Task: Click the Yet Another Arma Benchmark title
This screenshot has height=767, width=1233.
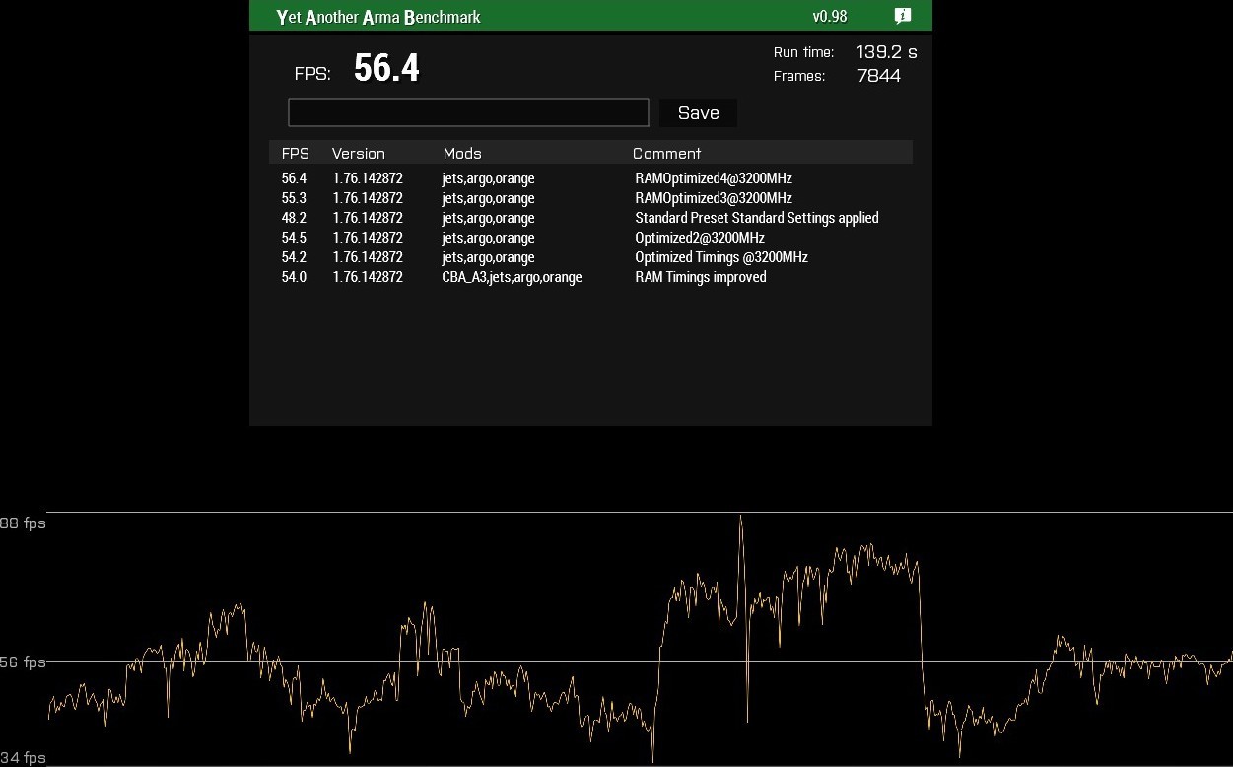Action: click(x=378, y=17)
